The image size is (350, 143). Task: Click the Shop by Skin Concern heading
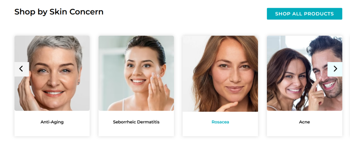tap(59, 12)
